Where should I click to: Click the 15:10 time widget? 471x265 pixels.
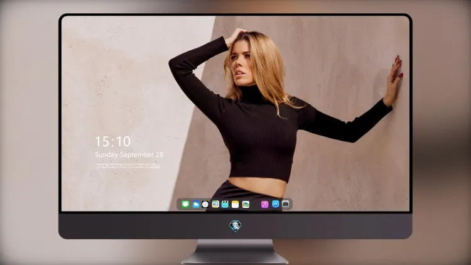point(112,141)
